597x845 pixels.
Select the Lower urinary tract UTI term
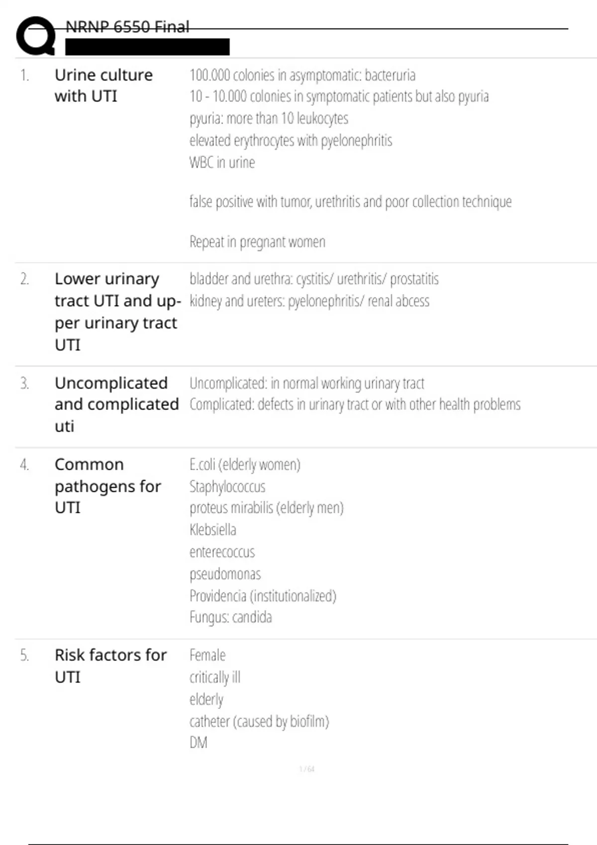116,312
